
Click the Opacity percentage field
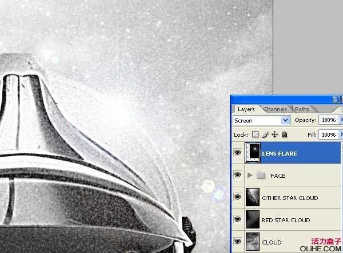pyautogui.click(x=328, y=121)
